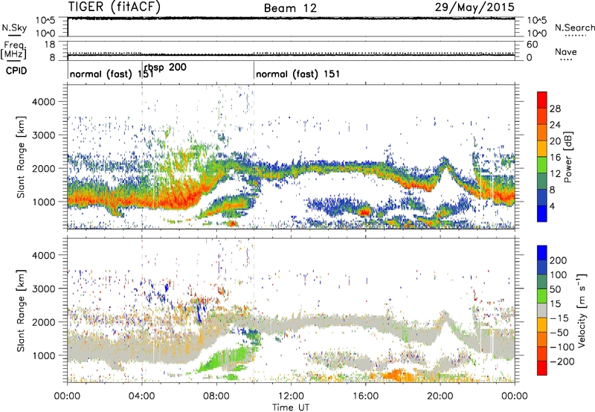
Task: Click the "18" frequency axis tick
Action: pyautogui.click(x=50, y=45)
